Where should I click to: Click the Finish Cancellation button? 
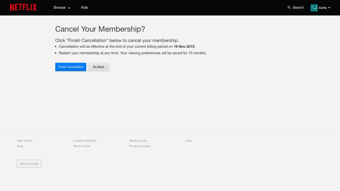click(x=70, y=67)
